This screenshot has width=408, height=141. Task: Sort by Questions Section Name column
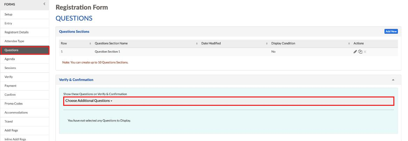(x=146, y=44)
